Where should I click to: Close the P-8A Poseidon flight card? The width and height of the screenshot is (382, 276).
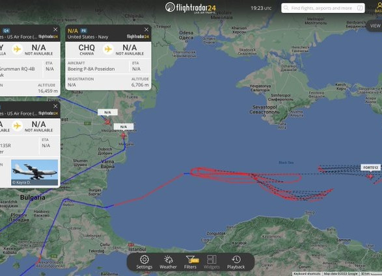146,29
